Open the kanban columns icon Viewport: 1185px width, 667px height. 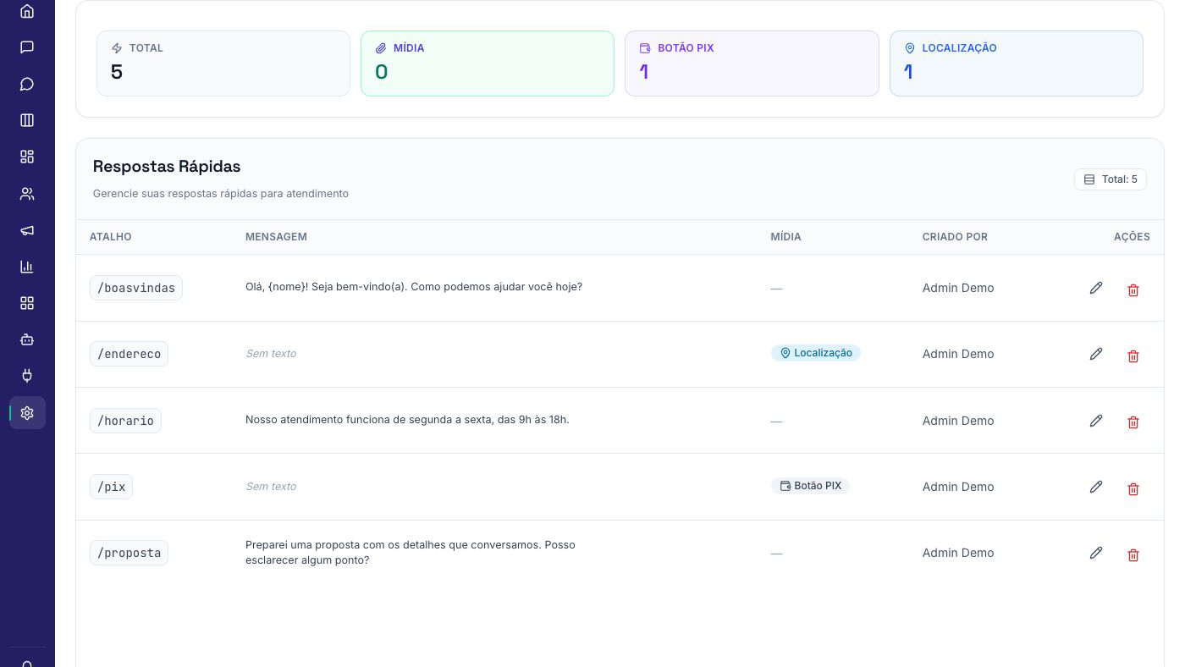(x=27, y=120)
